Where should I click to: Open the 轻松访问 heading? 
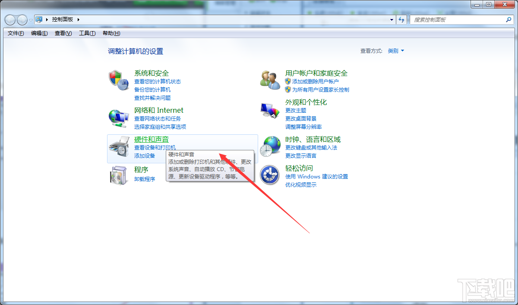pos(299,168)
